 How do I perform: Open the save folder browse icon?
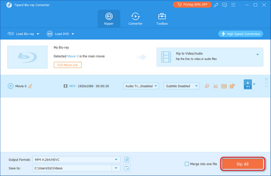126,168
